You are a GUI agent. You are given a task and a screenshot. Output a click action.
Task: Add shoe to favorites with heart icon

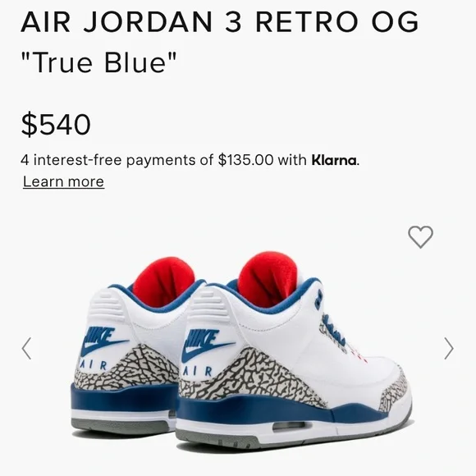pos(420,237)
